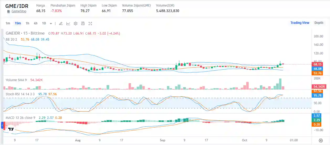Click the 78,27 High 24jam value

(85, 11)
